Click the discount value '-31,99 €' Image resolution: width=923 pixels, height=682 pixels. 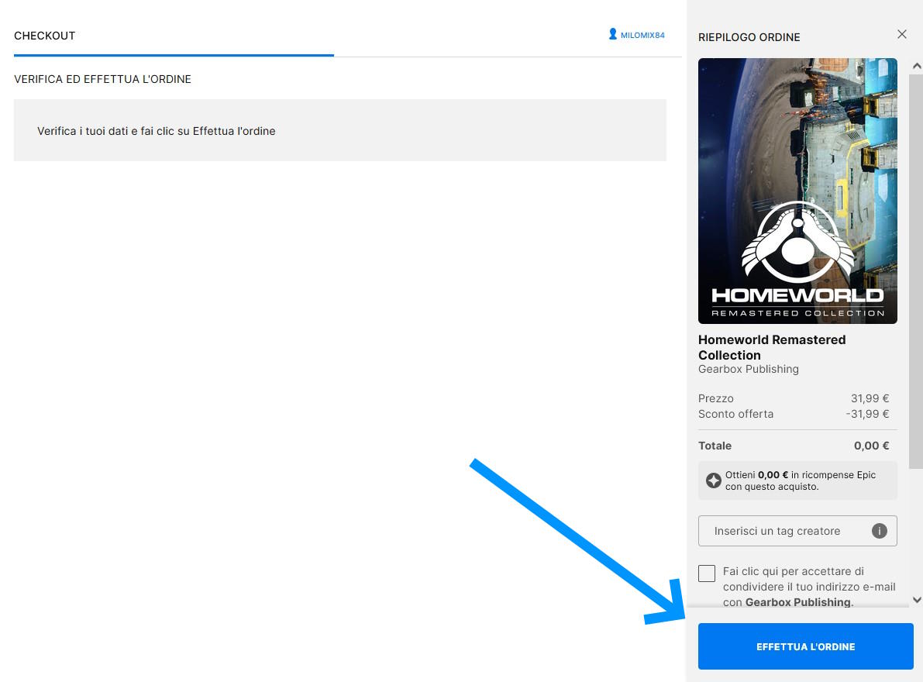[867, 414]
